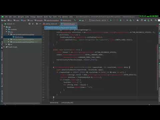Viewport: 160px width, 120px height.
Task: Open the Android project view dropdown
Action: tap(9, 24)
